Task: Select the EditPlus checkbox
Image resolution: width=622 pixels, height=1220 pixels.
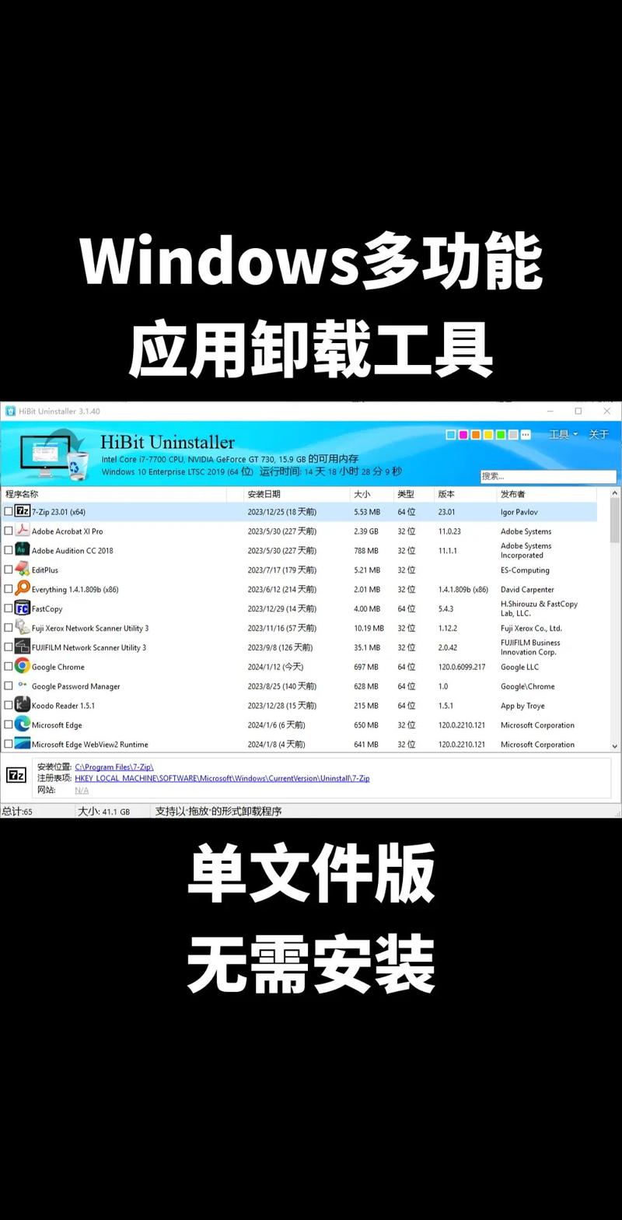Action: (9, 570)
